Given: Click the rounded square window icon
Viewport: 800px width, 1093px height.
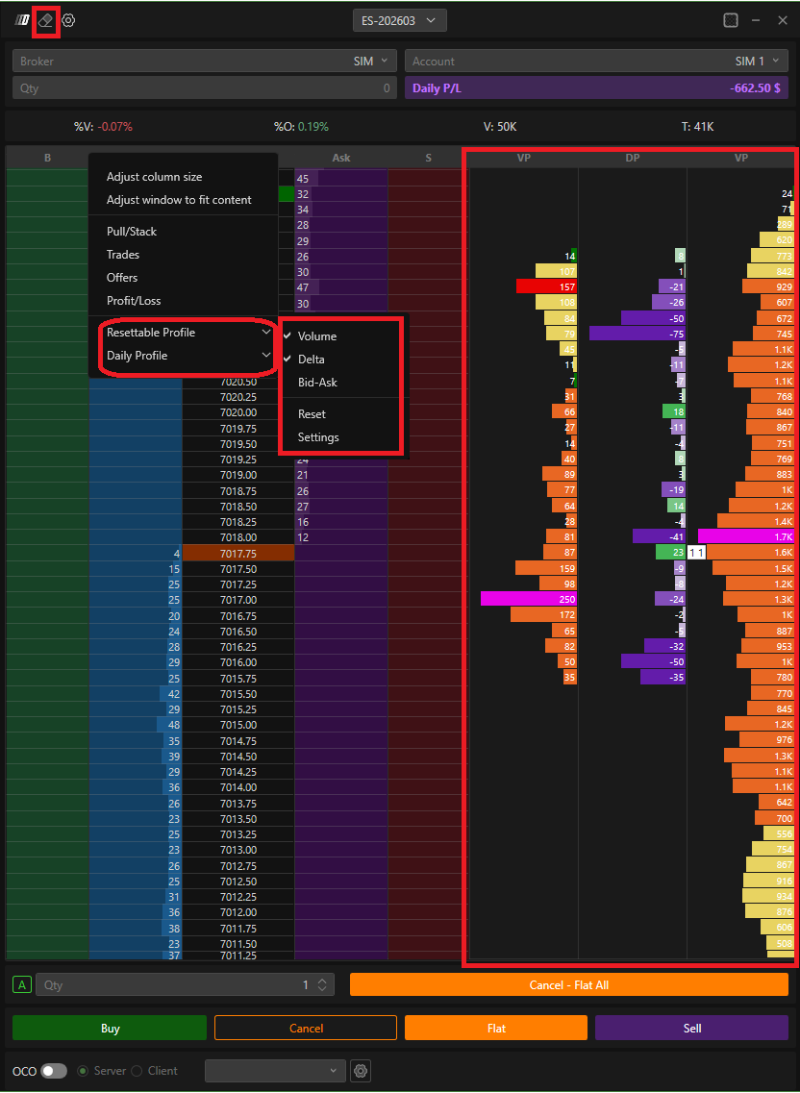Looking at the screenshot, I should pos(731,20).
